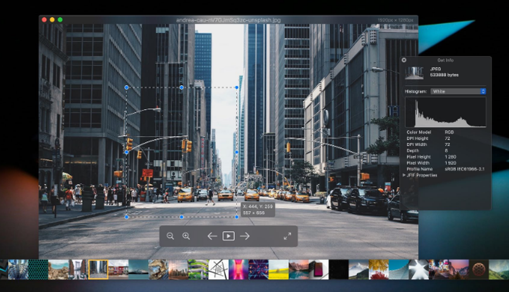The image size is (509, 292).
Task: Select the yellow and red autumn trees thumbnail
Action: coord(379,269)
